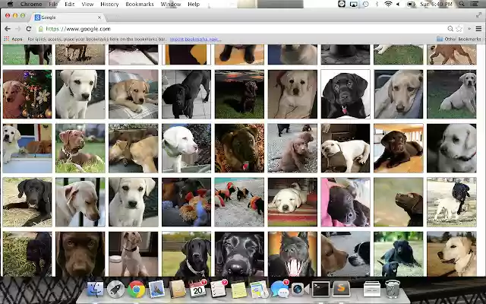Screen dimensions: 486x304
Task: Open Notification Center list icon
Action: click(x=474, y=4)
